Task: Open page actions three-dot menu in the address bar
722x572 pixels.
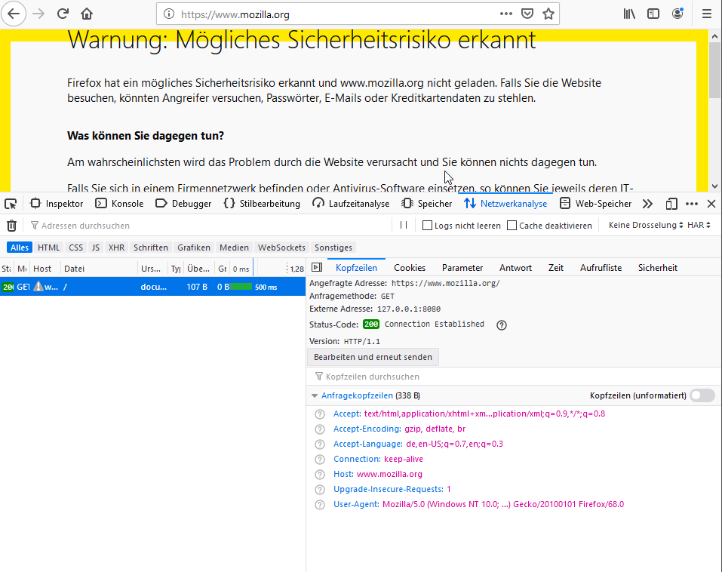Action: [506, 14]
